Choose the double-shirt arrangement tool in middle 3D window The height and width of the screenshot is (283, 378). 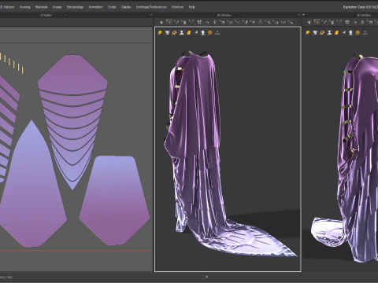tap(199, 22)
